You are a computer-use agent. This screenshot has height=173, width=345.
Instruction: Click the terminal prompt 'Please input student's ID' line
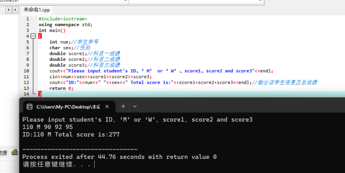click(137, 119)
